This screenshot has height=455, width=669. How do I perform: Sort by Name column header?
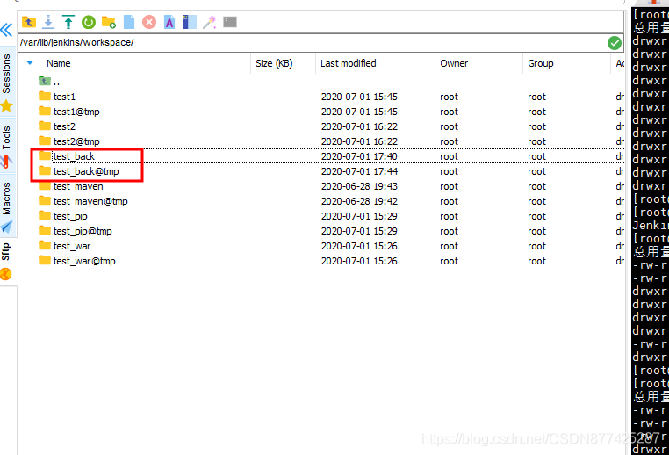[59, 63]
